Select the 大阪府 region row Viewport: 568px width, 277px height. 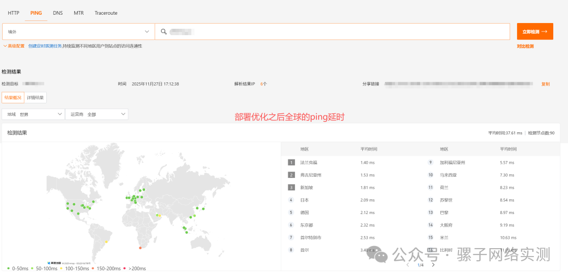point(491,225)
